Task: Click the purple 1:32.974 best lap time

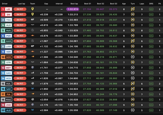Action: coord(72,9)
